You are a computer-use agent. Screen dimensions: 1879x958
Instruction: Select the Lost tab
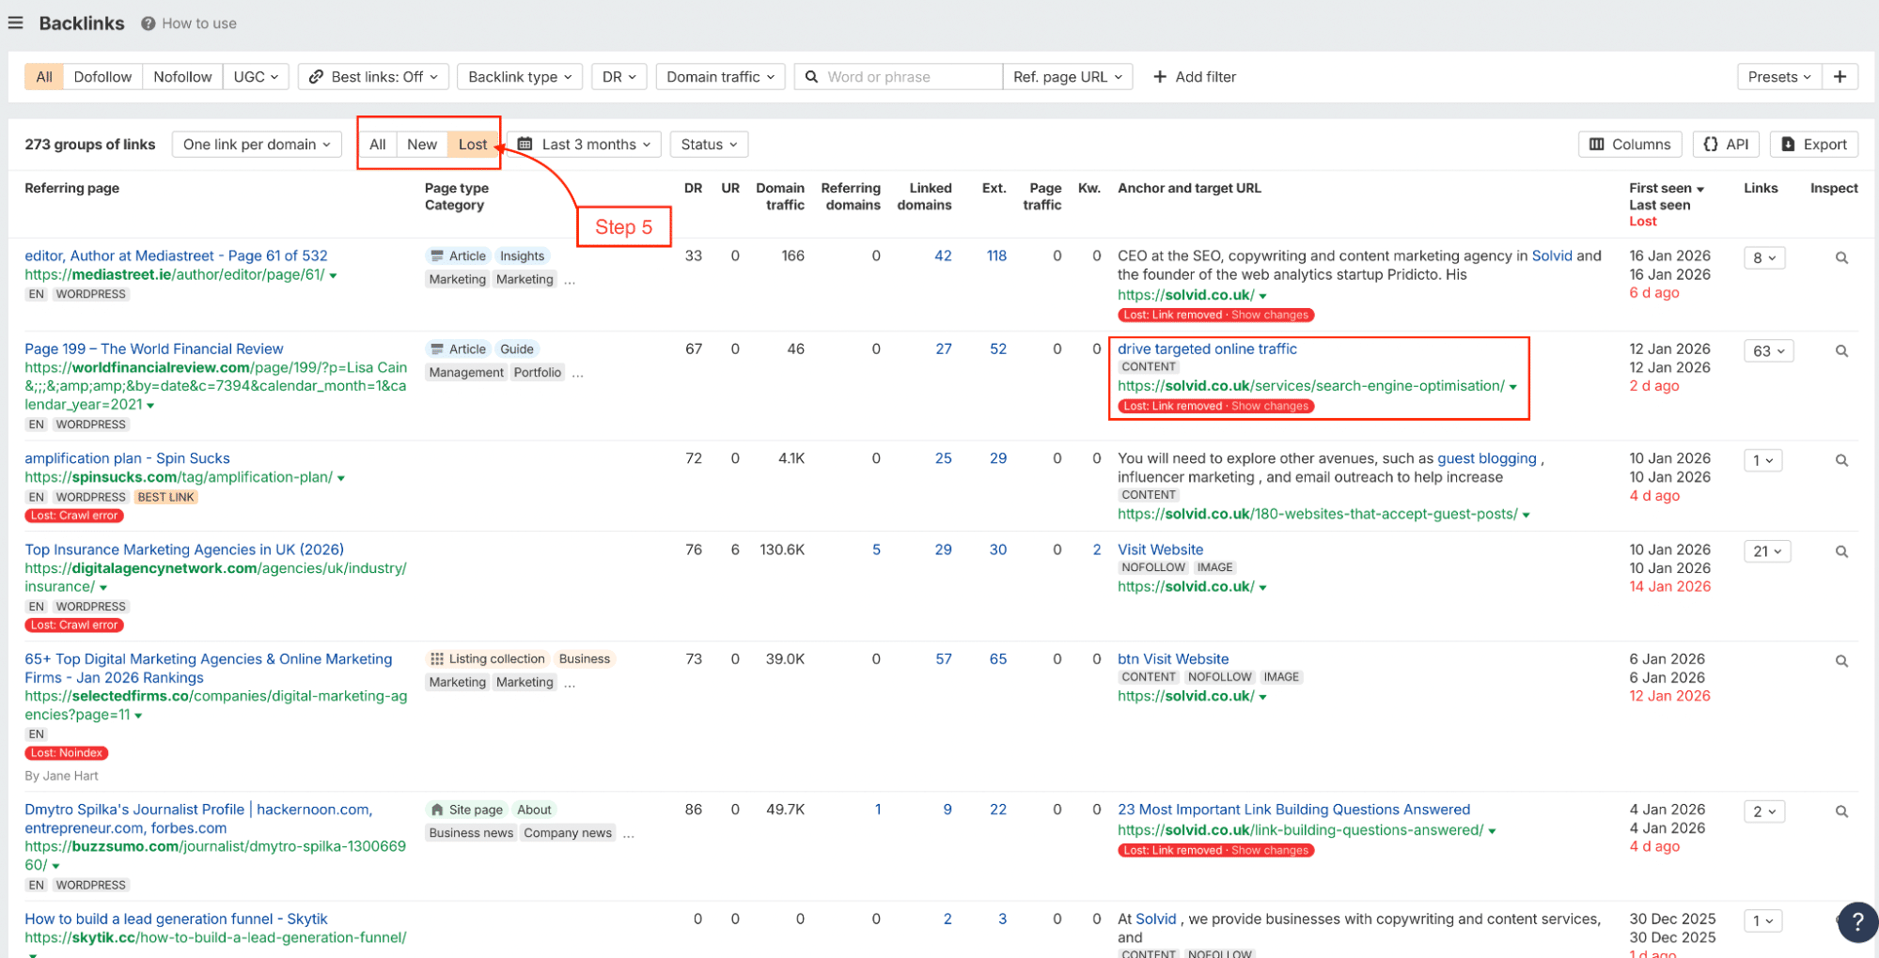click(x=473, y=144)
